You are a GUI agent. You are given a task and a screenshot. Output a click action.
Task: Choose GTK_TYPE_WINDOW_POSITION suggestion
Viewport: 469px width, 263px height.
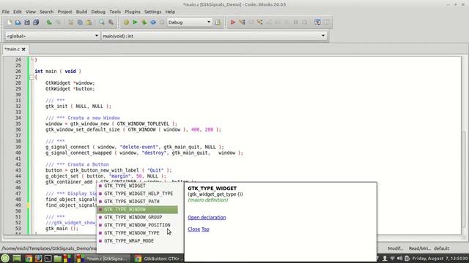coord(137,225)
